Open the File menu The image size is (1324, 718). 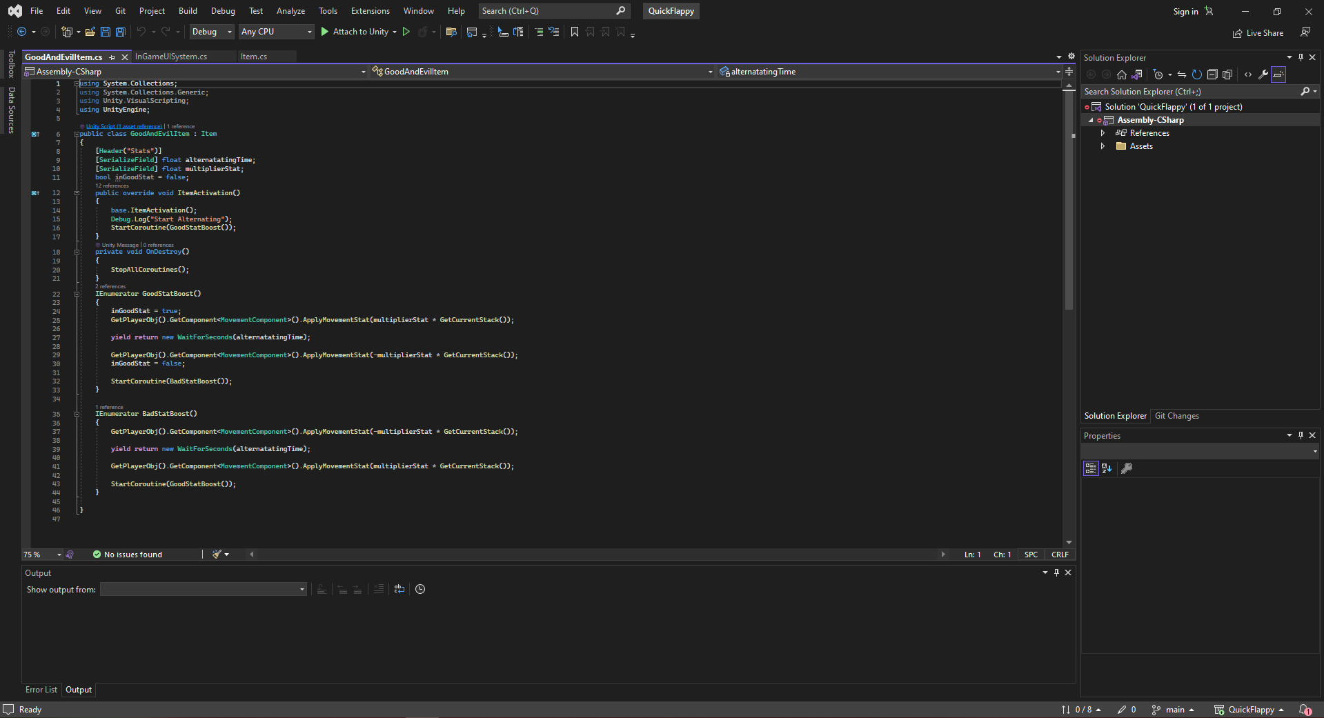(37, 11)
